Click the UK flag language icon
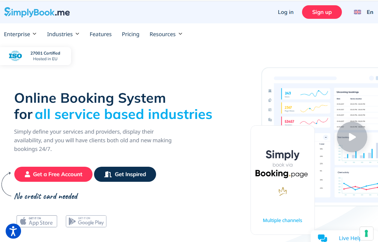This screenshot has width=378, height=242. (x=357, y=12)
